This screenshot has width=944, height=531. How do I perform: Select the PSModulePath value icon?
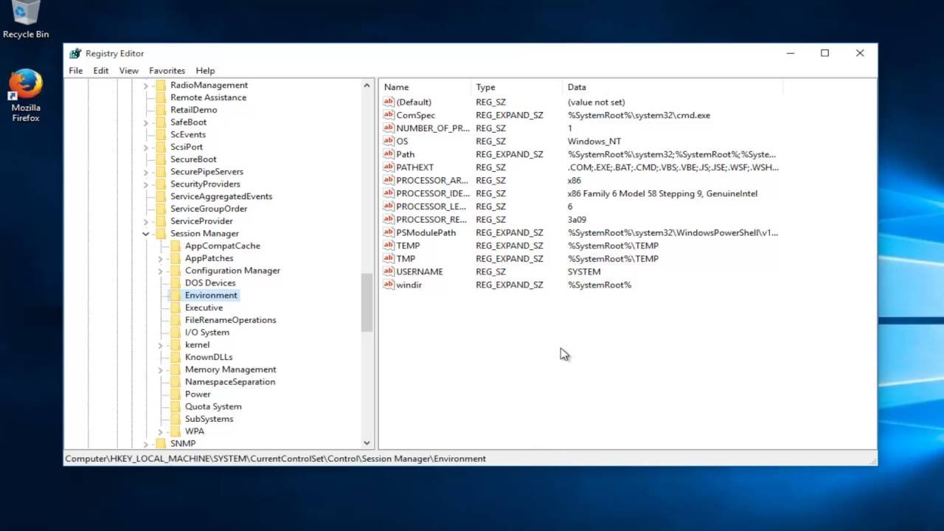click(x=389, y=232)
